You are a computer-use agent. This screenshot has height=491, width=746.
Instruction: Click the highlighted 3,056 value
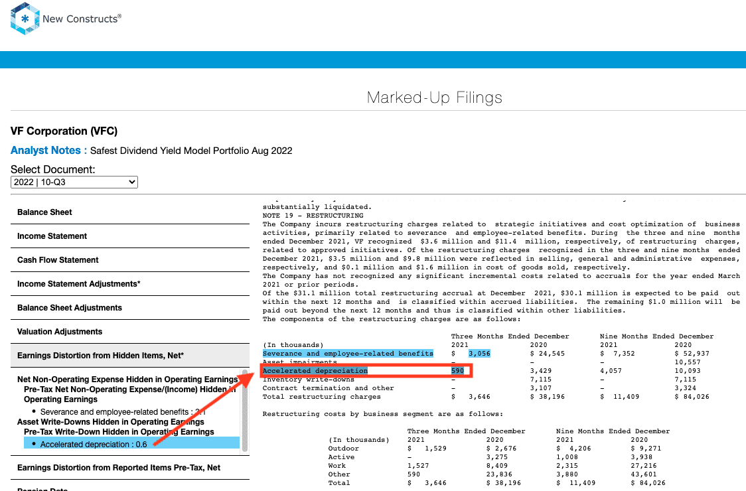[479, 354]
